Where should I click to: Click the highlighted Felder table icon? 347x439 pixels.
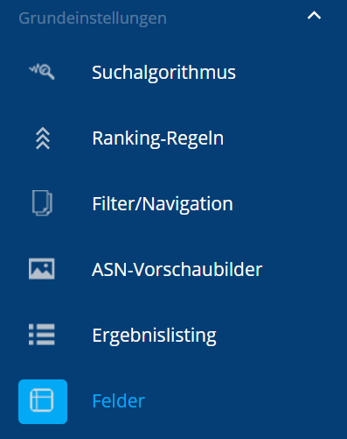(43, 401)
